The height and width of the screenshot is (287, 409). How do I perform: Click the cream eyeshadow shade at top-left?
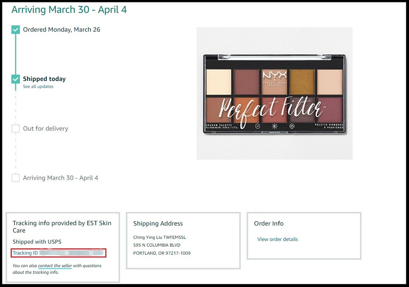[x=219, y=82]
